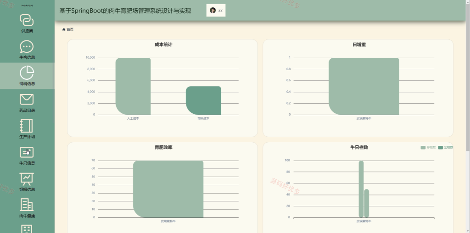Image resolution: width=470 pixels, height=233 pixels.
Task: Click the shorter 出栏数 bar in 牛只栏数
Action: pyautogui.click(x=366, y=203)
